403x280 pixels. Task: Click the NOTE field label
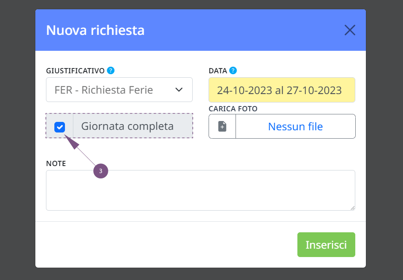tap(56, 163)
